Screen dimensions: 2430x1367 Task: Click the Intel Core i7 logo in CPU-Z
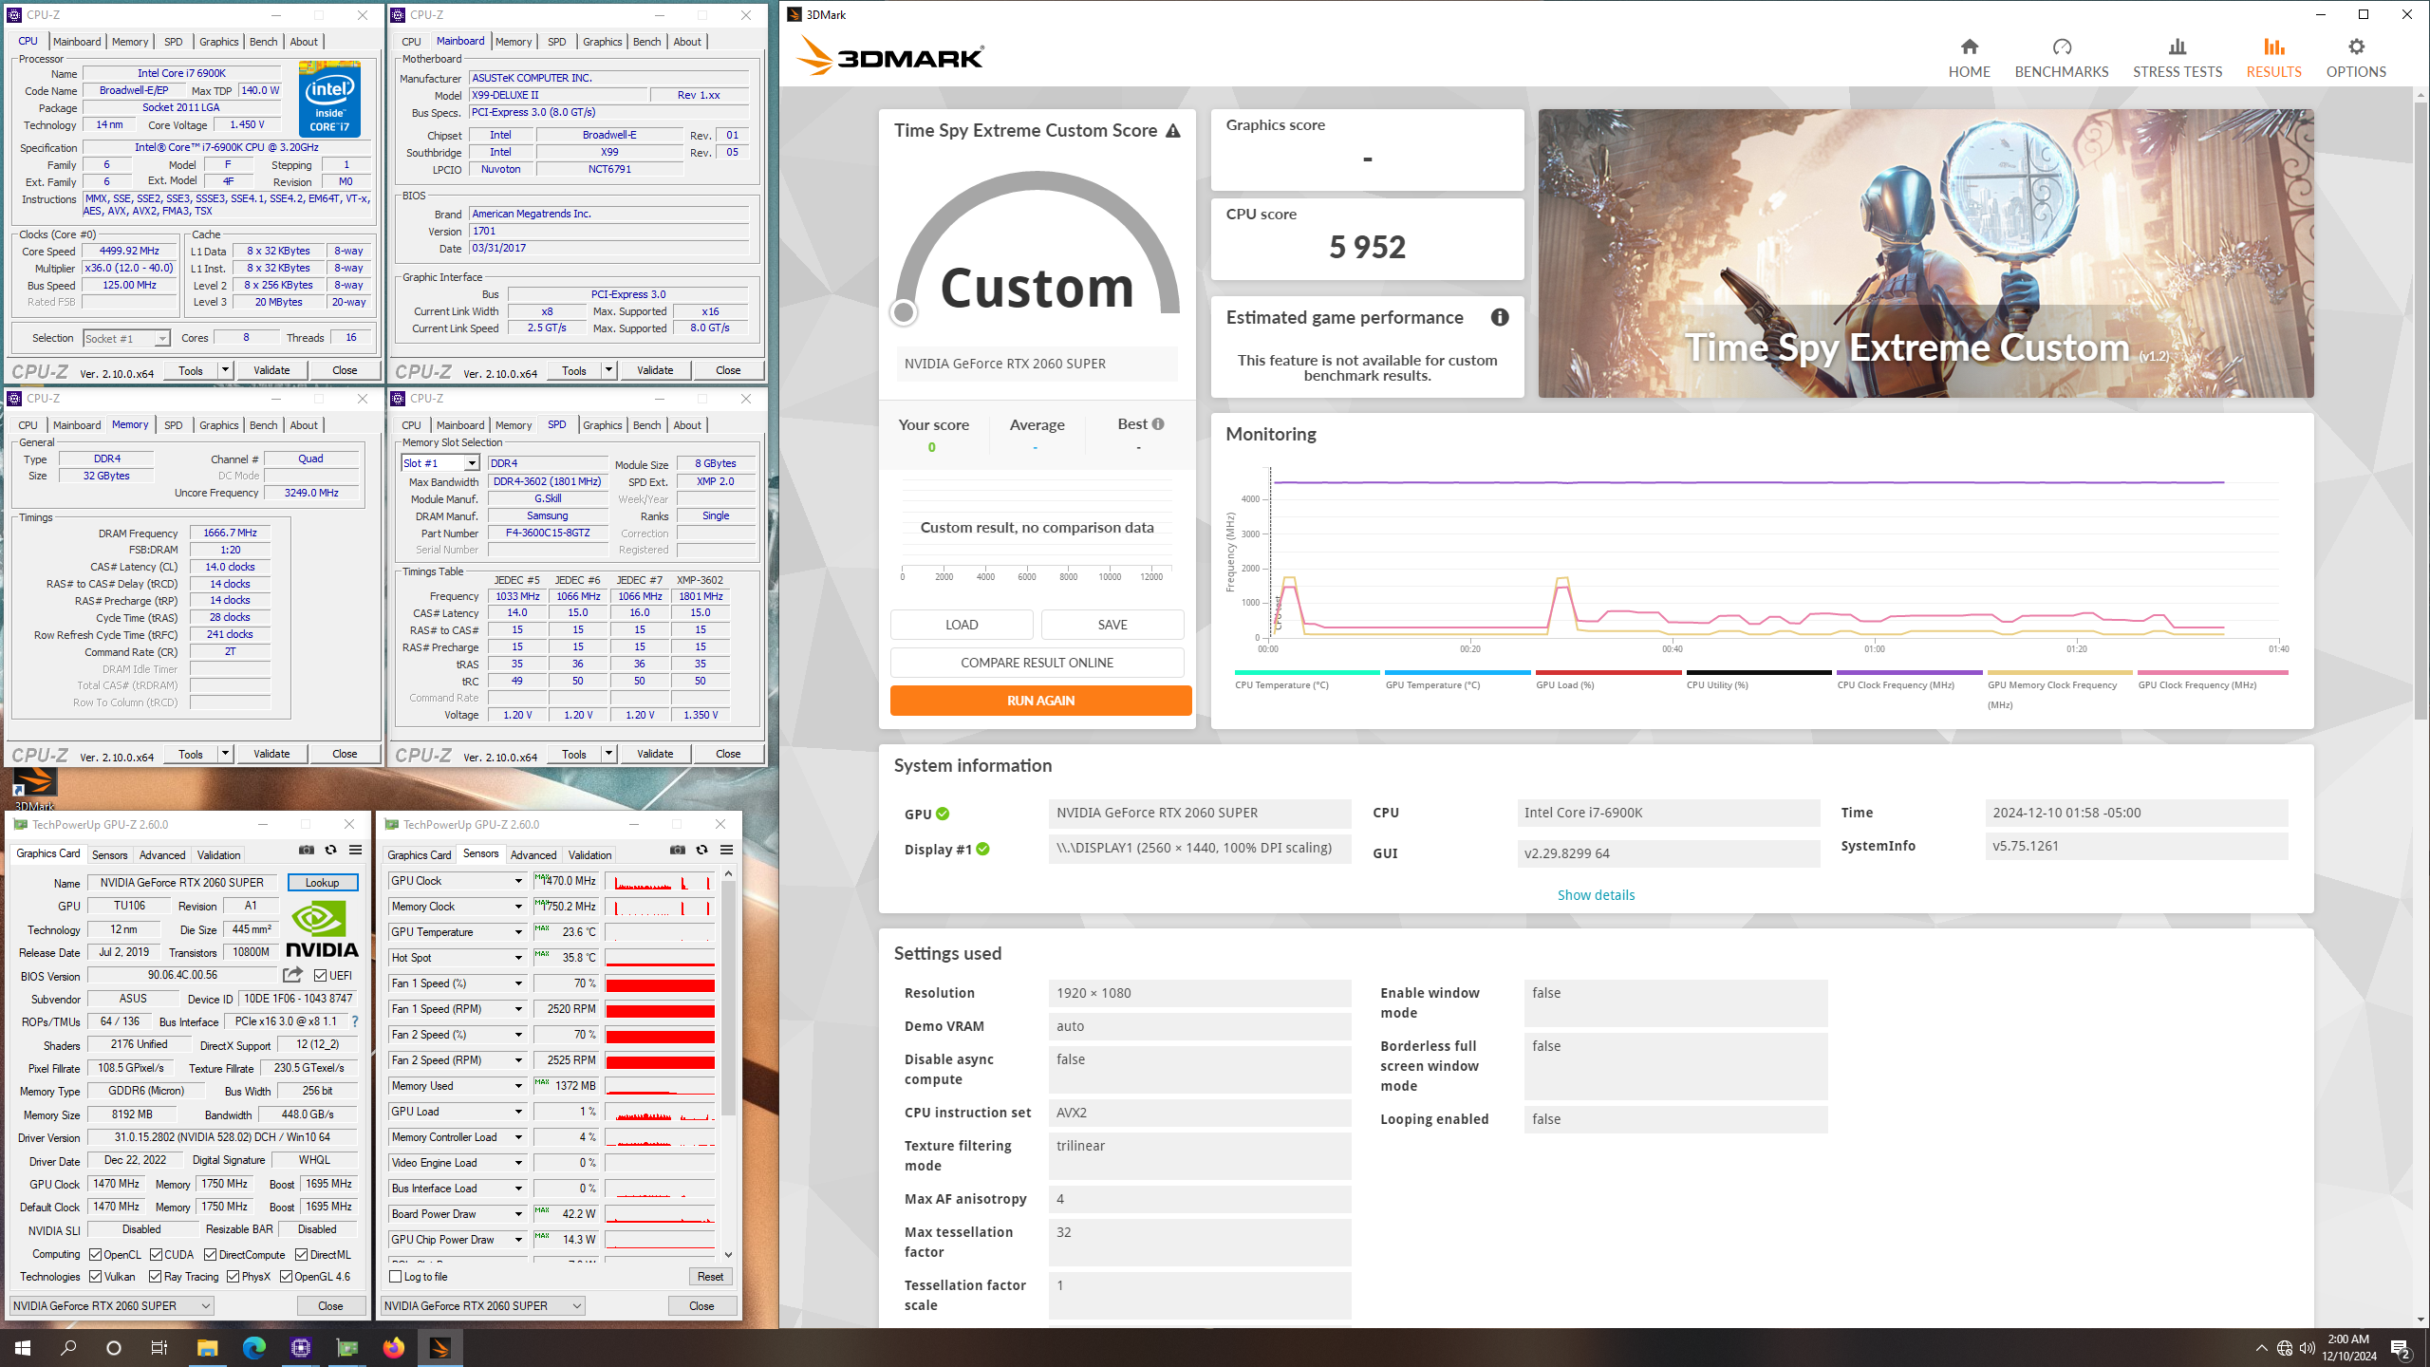click(329, 99)
